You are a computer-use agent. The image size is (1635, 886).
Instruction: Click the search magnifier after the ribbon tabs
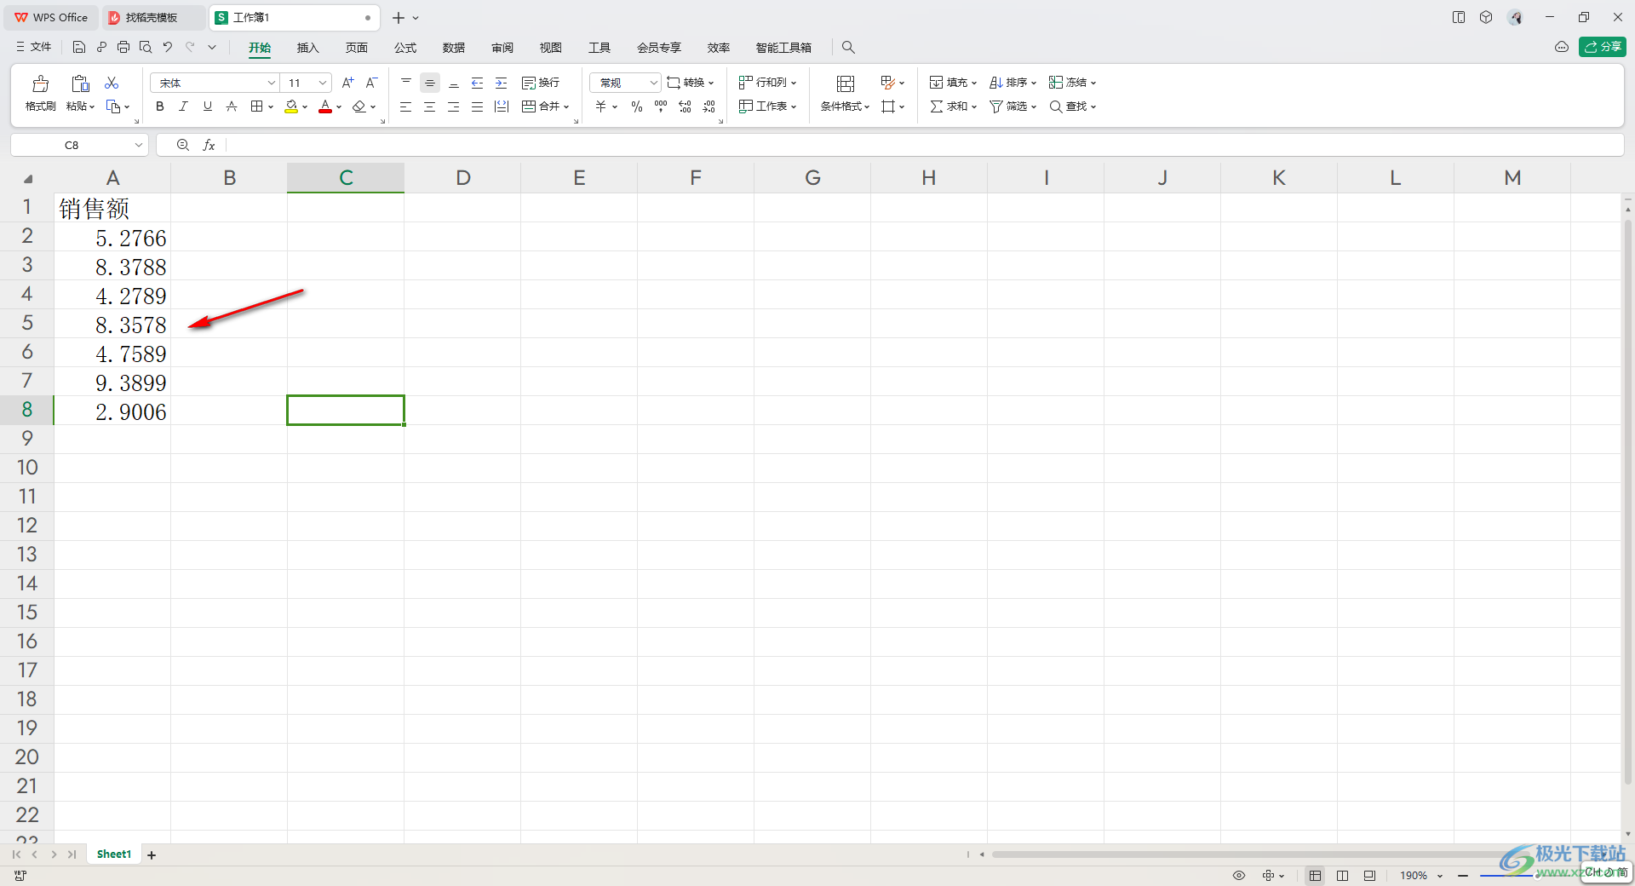click(848, 48)
